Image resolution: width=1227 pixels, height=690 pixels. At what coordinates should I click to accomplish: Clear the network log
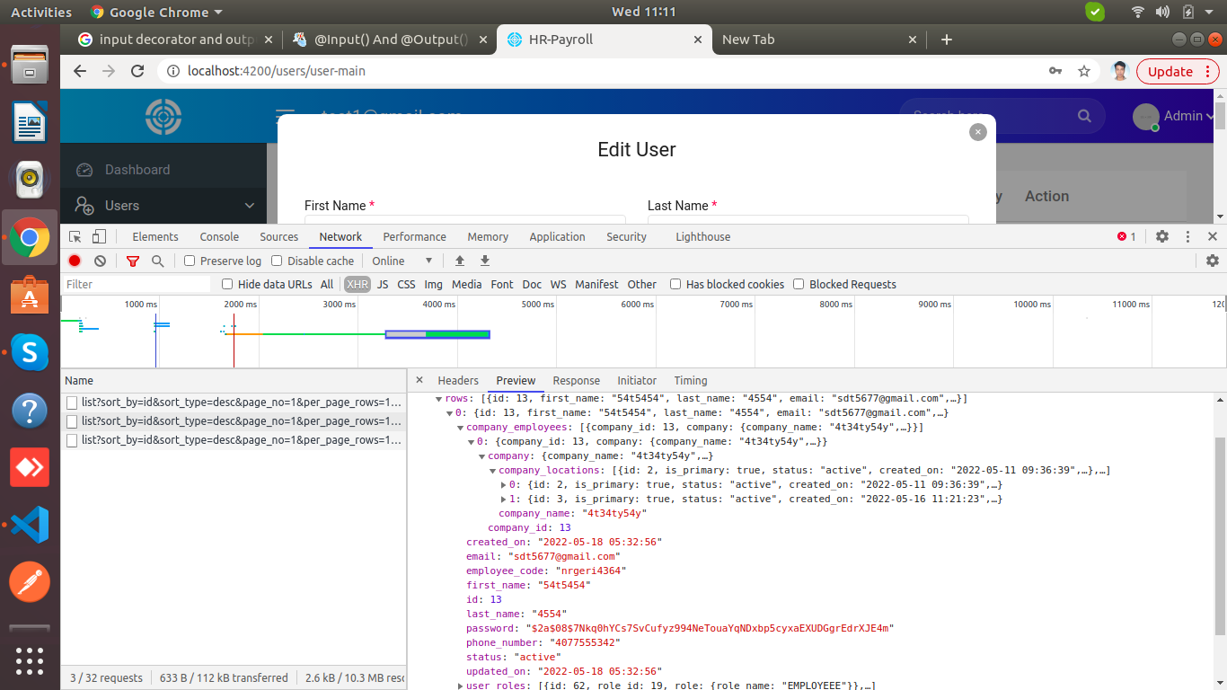[100, 261]
